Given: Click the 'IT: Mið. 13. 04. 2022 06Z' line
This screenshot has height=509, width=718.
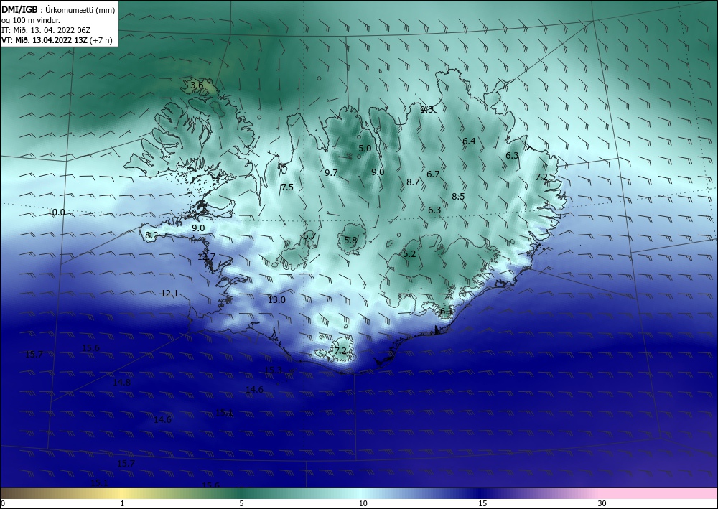Looking at the screenshot, I should [x=46, y=30].
